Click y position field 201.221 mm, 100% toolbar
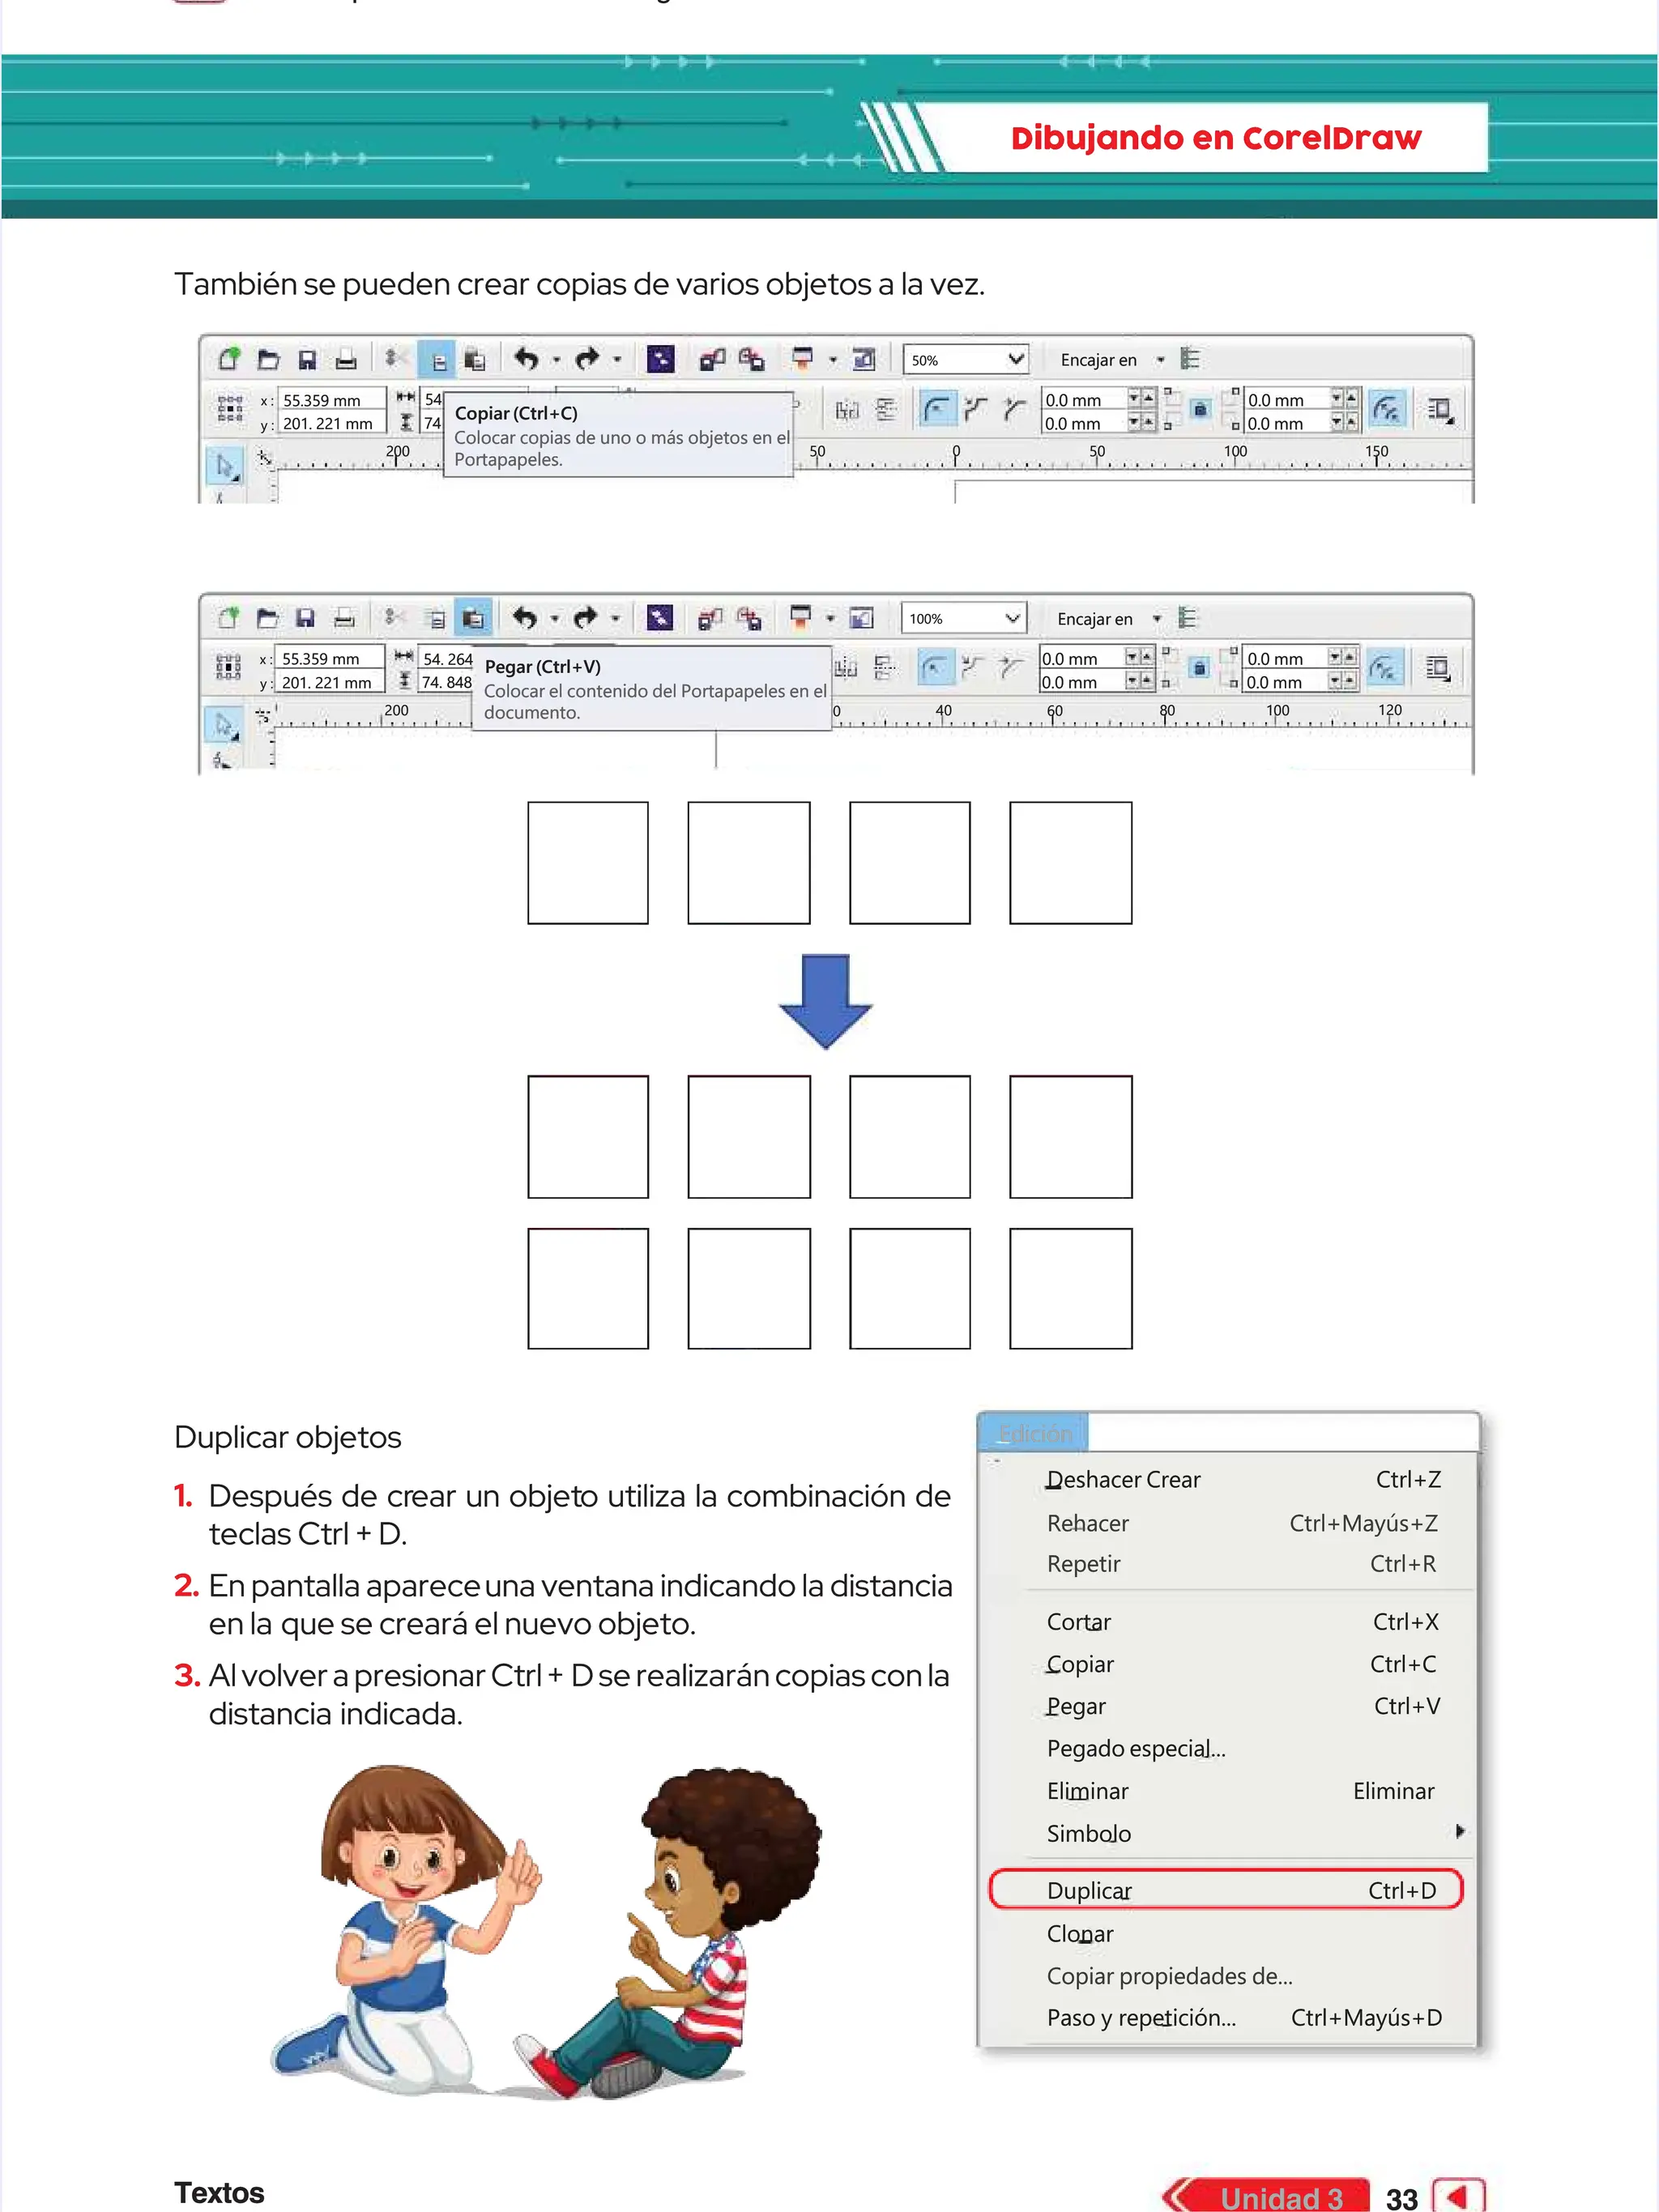Screen dimensions: 1659x2212 pos(329,683)
